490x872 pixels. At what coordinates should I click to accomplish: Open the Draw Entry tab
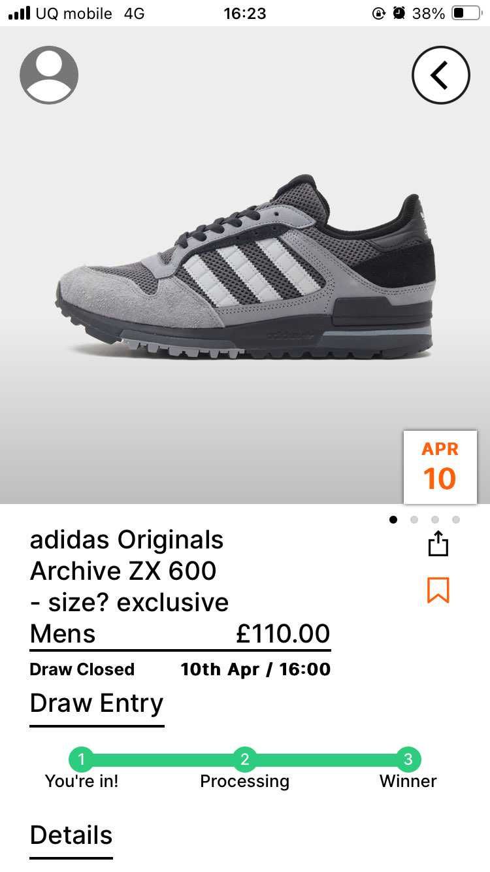click(x=97, y=704)
